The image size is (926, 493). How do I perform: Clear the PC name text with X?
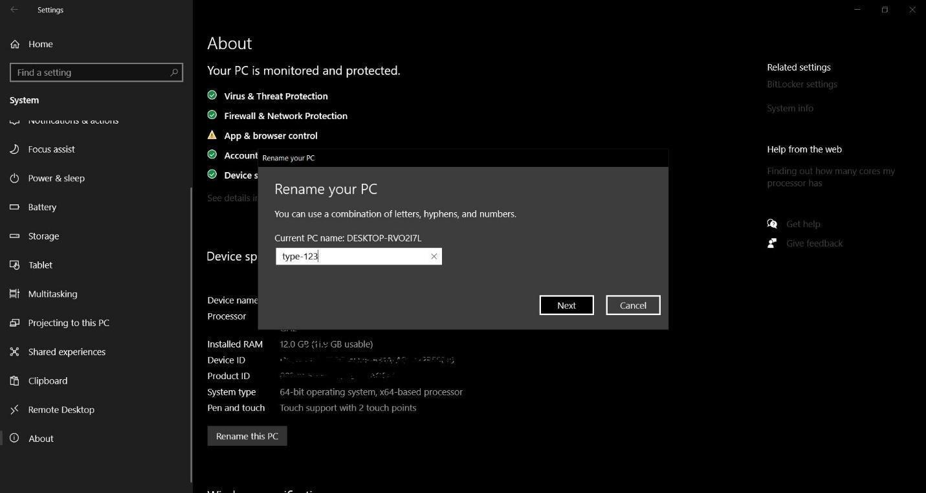[434, 257]
